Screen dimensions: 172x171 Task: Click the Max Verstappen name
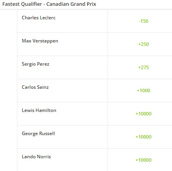(x=40, y=41)
